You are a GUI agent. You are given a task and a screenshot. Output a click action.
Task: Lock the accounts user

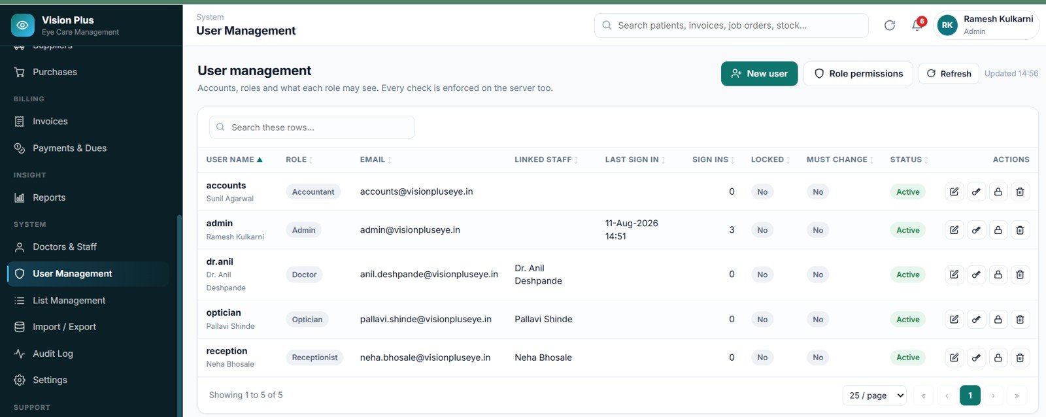tap(998, 192)
